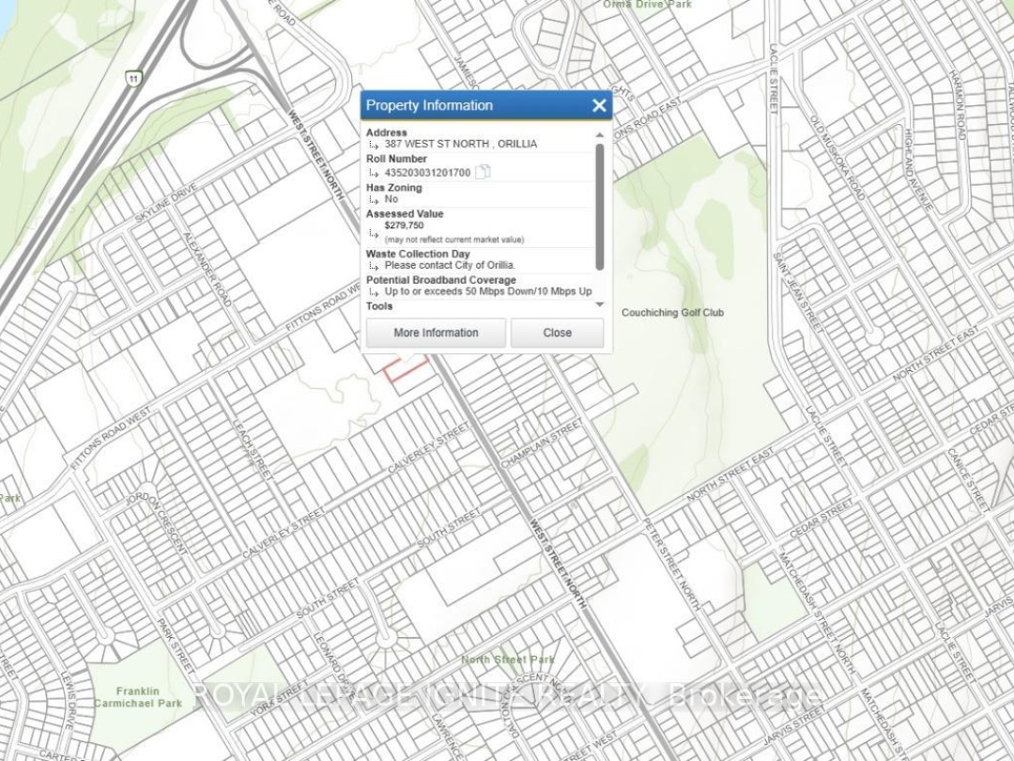Viewport: 1014px width, 761px height.
Task: Click the Assessed Value $279,750 text
Action: tap(404, 225)
